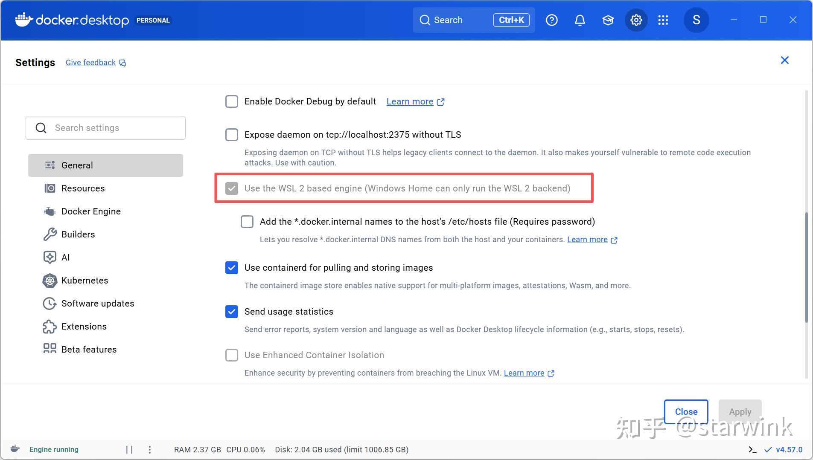813x460 pixels.
Task: Open the Settings gear icon in title bar
Action: 635,20
